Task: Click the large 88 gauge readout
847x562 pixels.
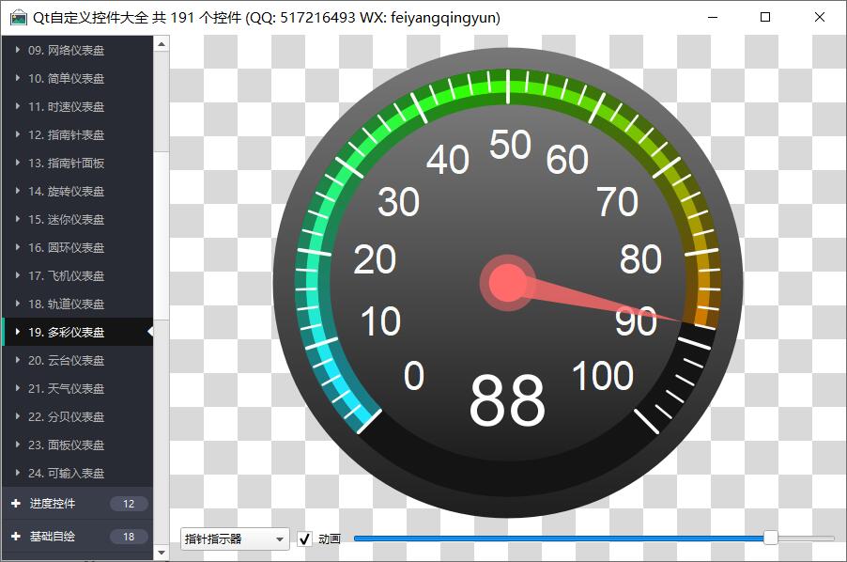Action: (x=507, y=401)
